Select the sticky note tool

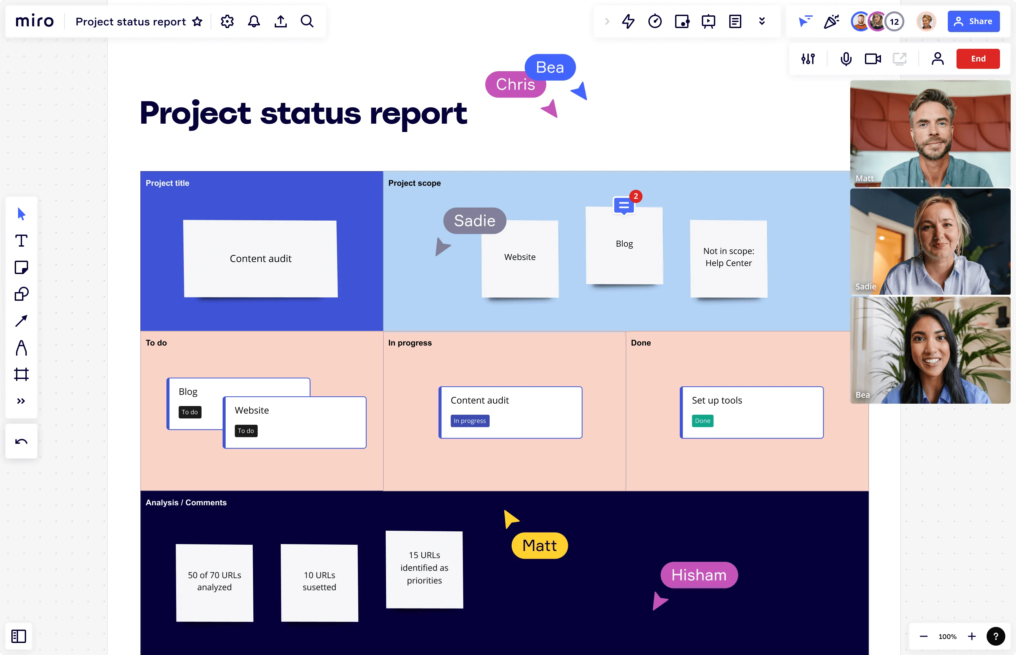[21, 268]
